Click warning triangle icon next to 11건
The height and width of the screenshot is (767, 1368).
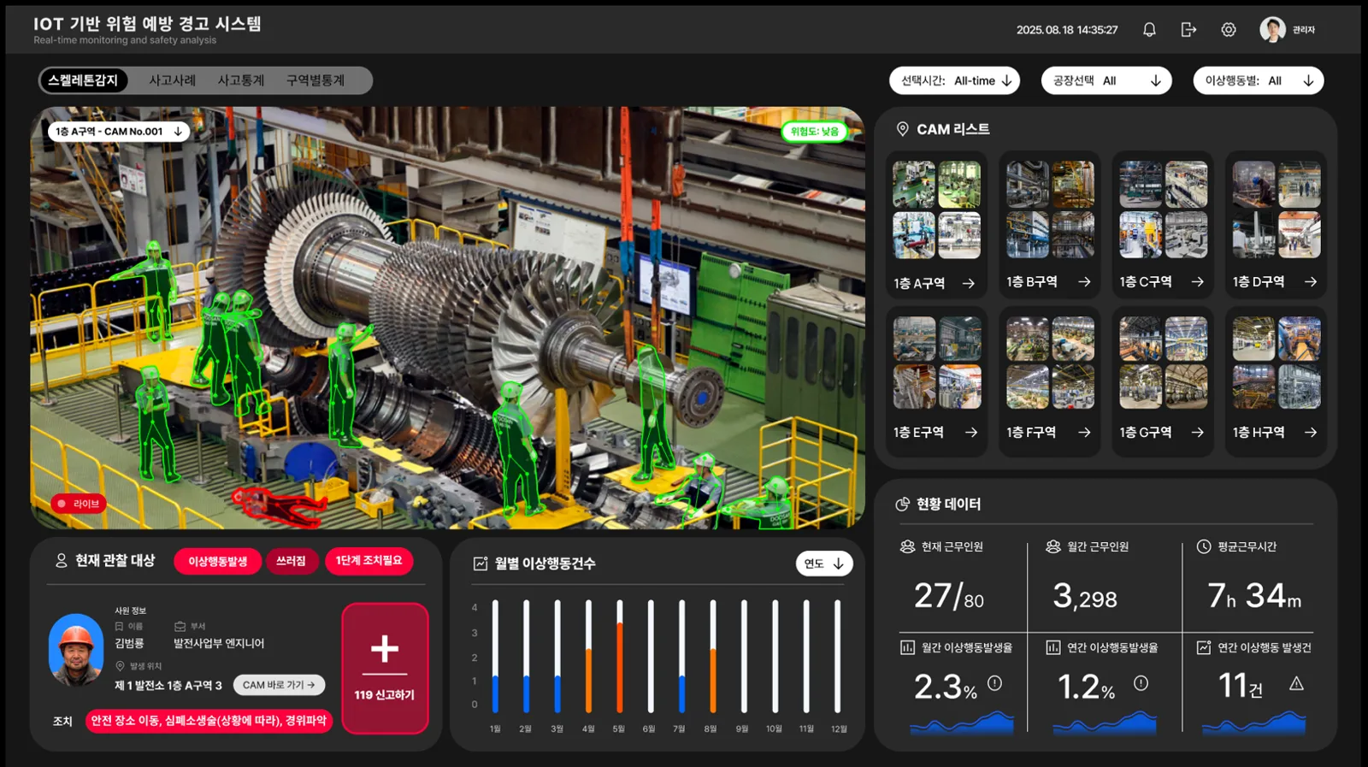[1296, 683]
